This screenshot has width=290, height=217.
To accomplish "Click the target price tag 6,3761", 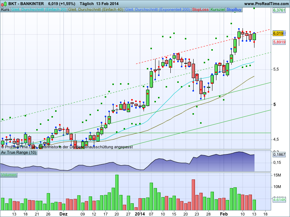I will 279,10.
